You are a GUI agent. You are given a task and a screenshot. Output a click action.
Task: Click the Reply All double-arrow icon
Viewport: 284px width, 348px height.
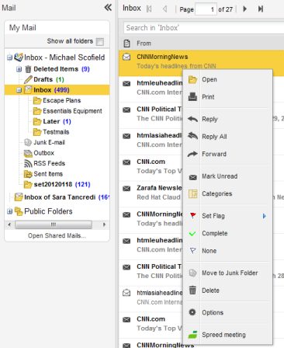pyautogui.click(x=192, y=136)
